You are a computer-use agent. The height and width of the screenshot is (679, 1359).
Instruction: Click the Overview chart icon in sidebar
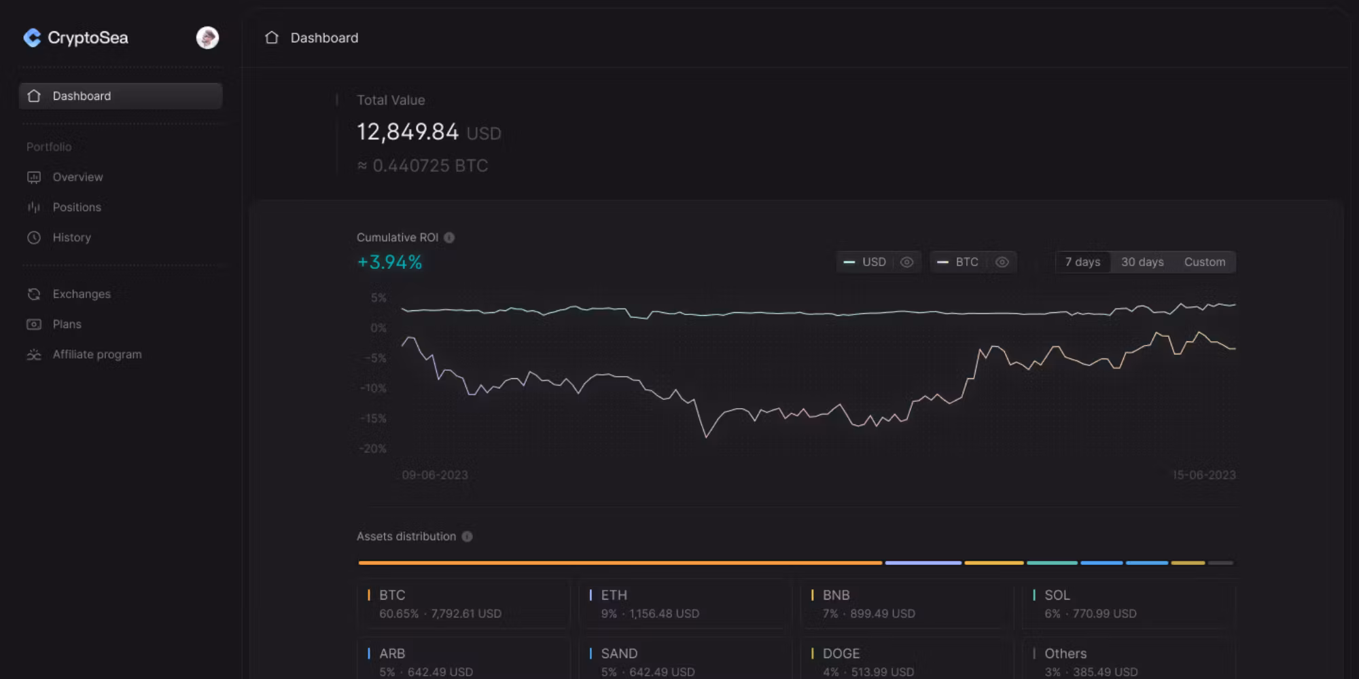[34, 177]
